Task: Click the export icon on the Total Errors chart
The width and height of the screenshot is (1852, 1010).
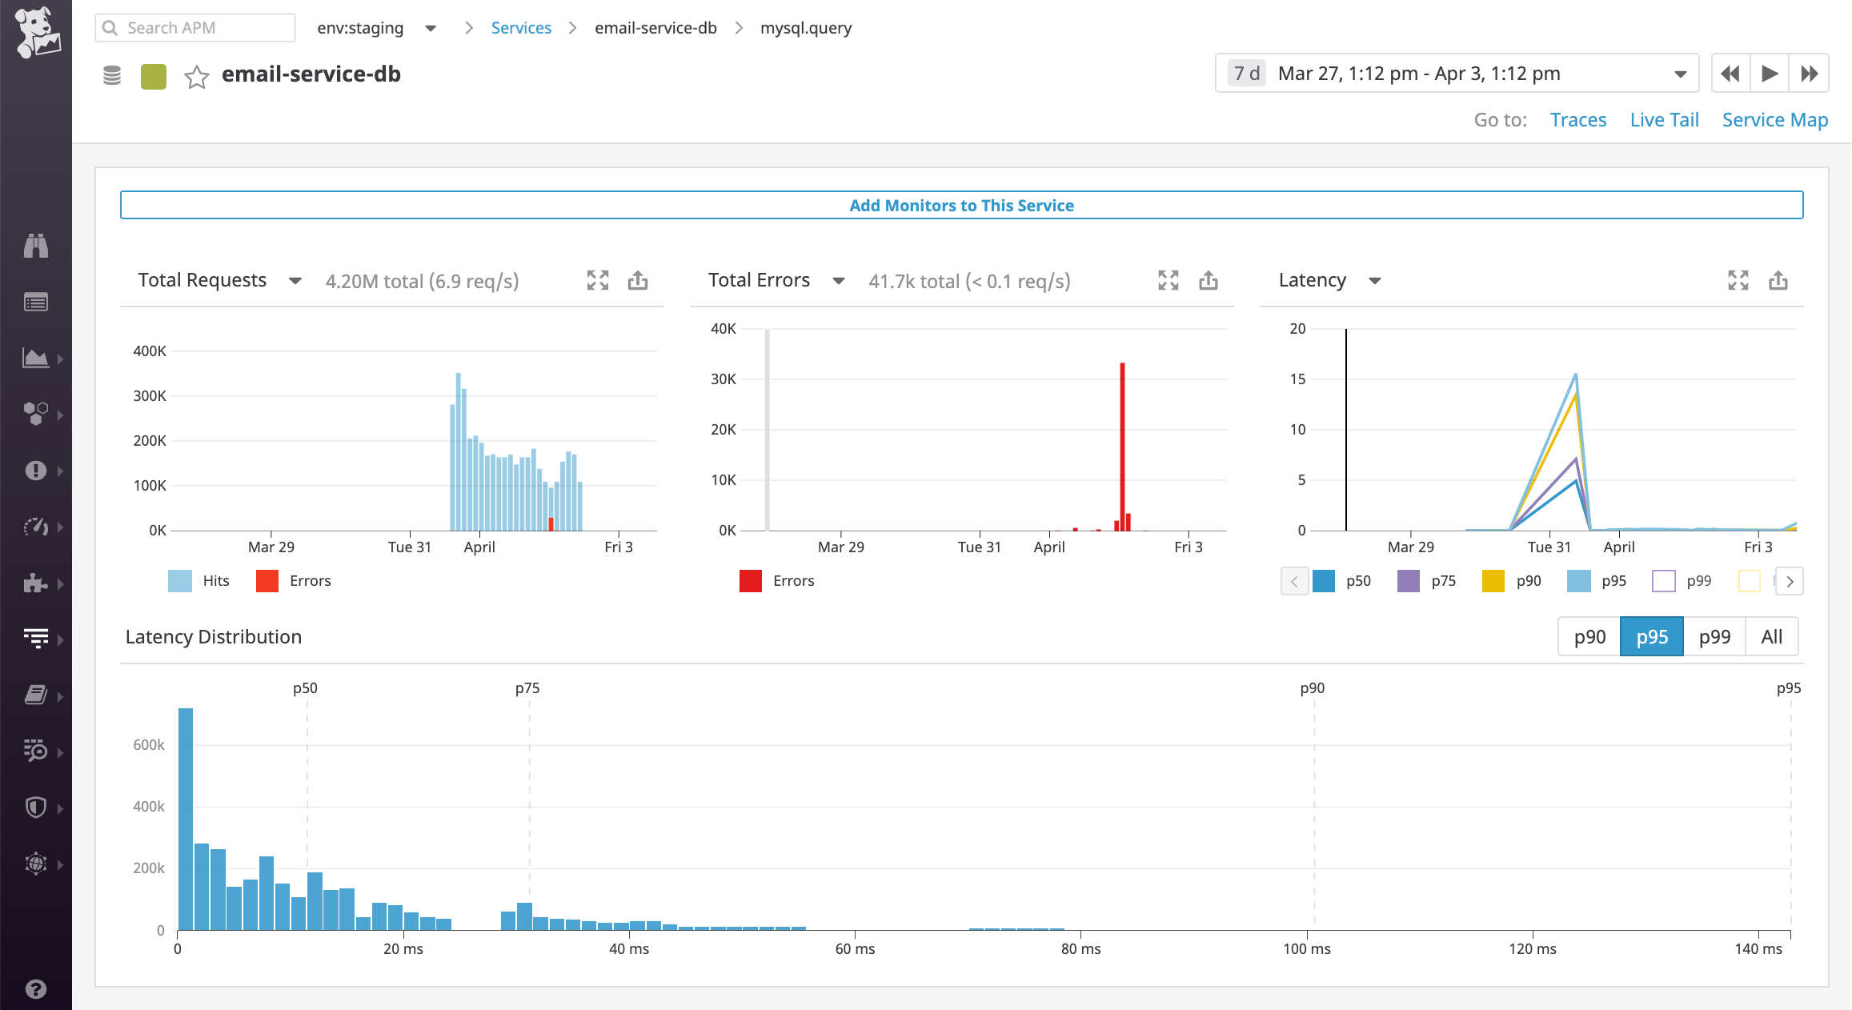Action: pos(1209,280)
